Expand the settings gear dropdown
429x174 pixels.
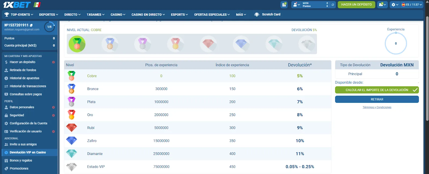click(395, 5)
